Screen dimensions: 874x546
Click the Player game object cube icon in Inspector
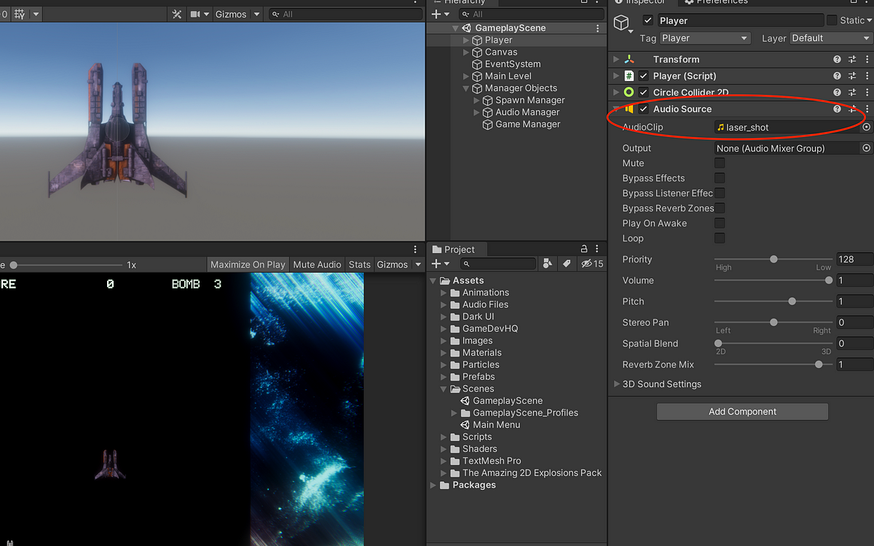(x=622, y=24)
